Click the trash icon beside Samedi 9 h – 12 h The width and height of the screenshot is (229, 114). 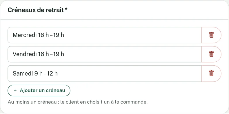(x=211, y=73)
